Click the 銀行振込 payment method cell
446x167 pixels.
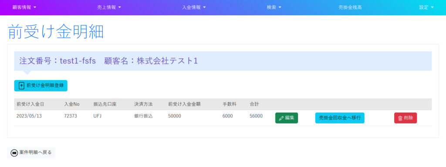point(143,116)
